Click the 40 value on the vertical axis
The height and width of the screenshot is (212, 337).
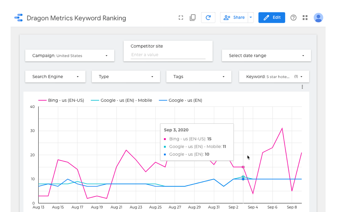32,106
